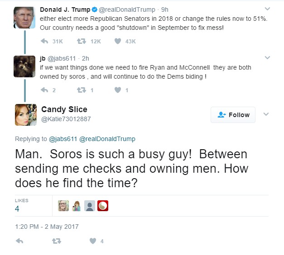Open Donald J. Trump's profile picture
This screenshot has height=255, width=284.
[x=25, y=18]
